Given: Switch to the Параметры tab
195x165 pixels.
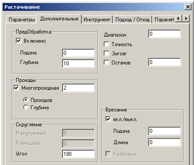Looking at the screenshot, I should 21,20.
